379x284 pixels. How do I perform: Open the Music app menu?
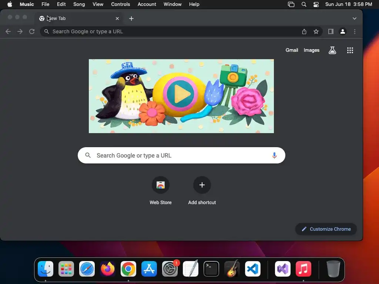27,4
